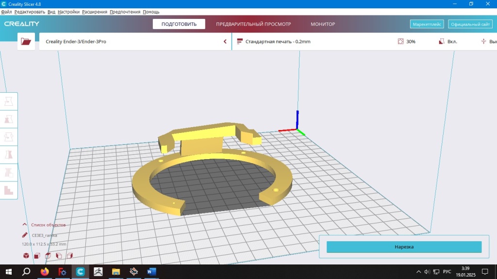Open notification center in taskbar

[x=485, y=272]
